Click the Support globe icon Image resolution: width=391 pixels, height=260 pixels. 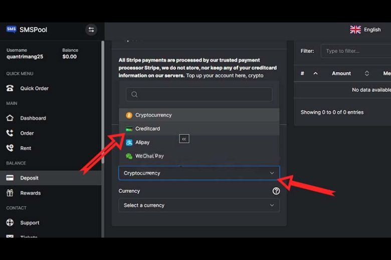10,223
